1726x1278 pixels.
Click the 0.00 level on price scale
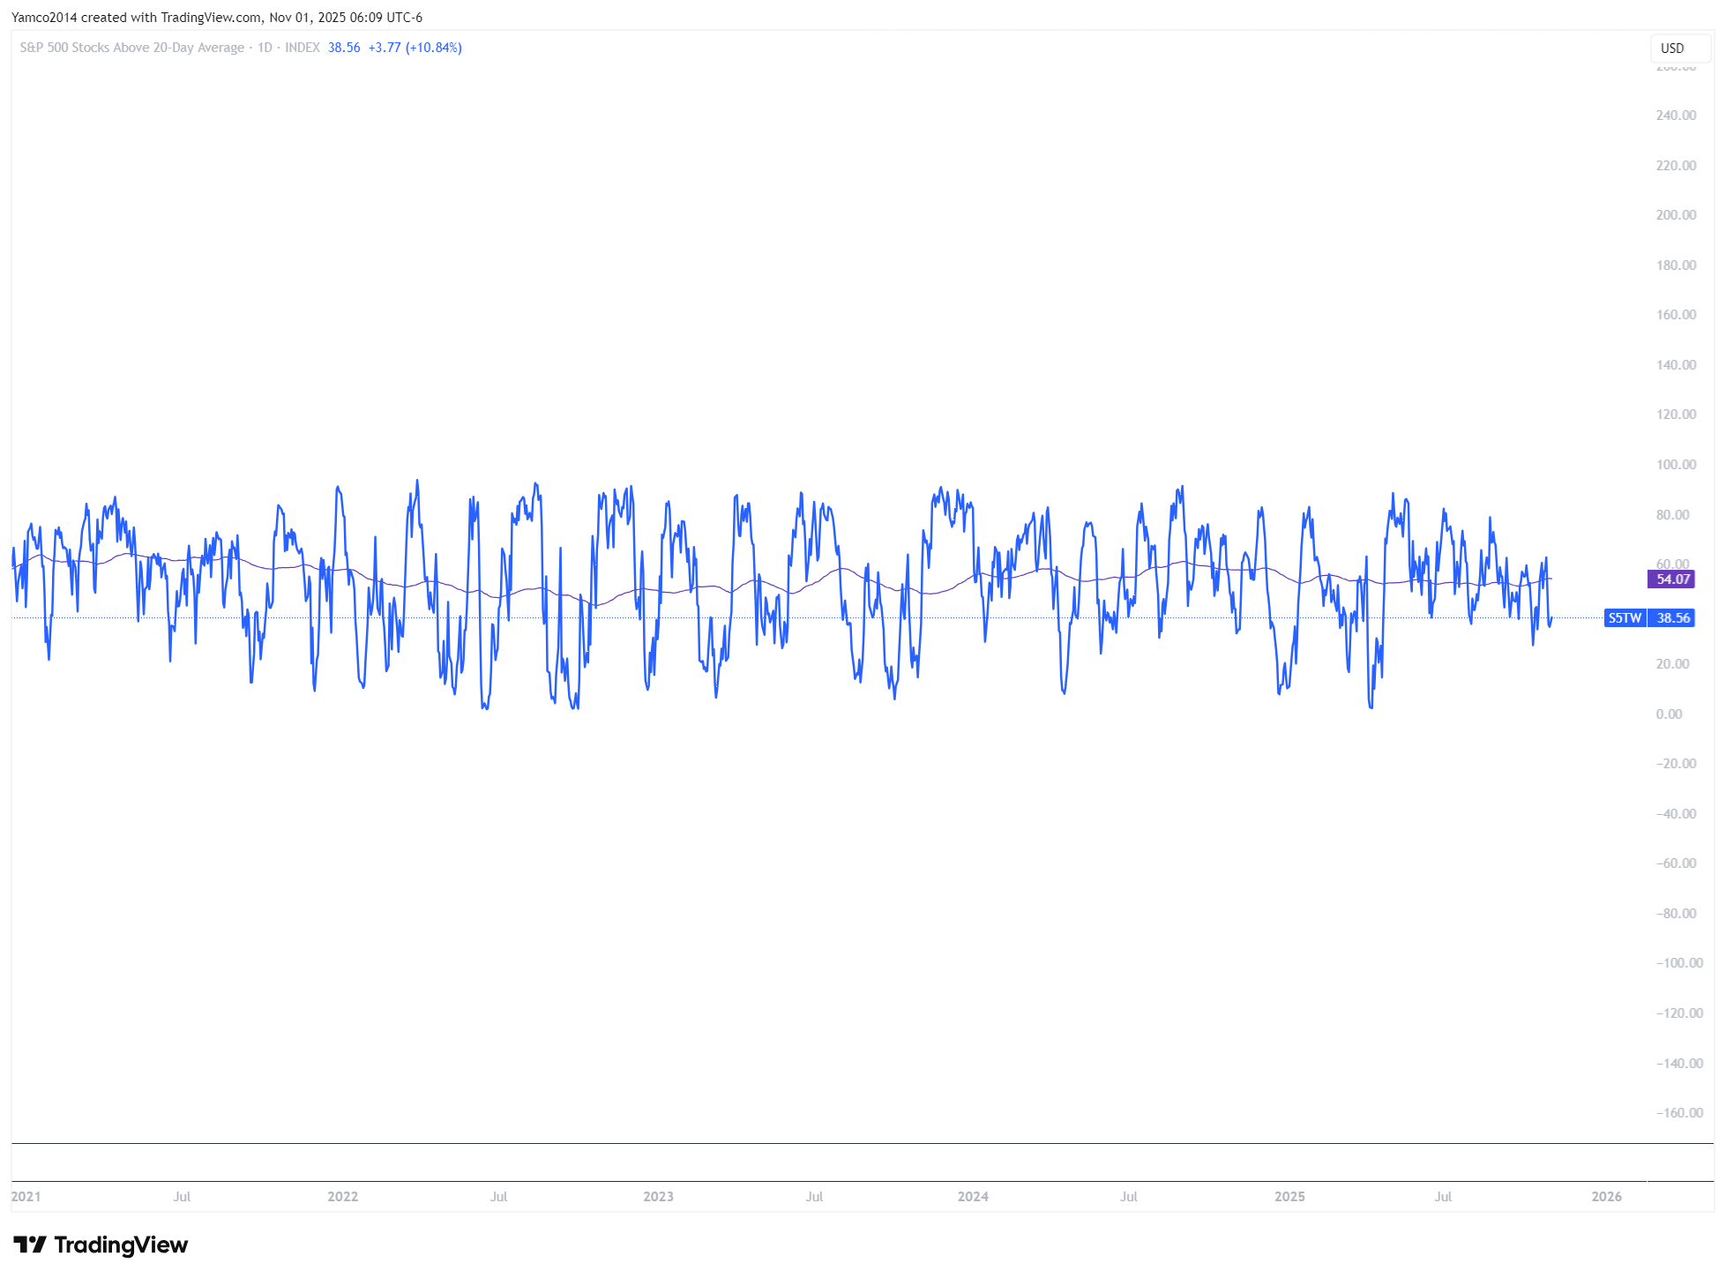pyautogui.click(x=1669, y=714)
